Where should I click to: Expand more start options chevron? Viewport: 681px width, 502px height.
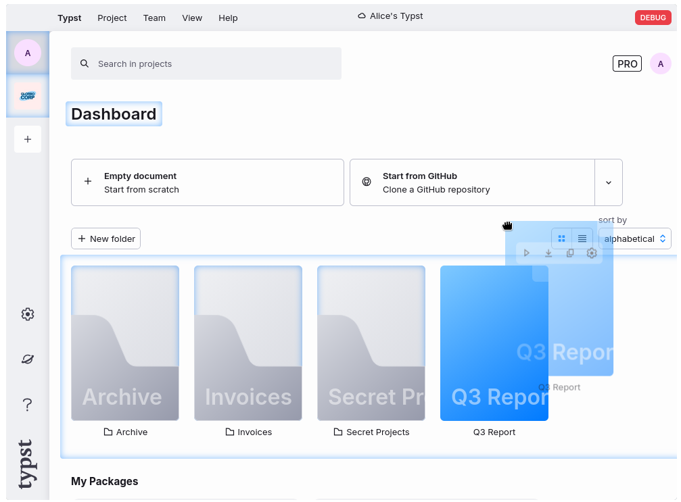pos(609,182)
